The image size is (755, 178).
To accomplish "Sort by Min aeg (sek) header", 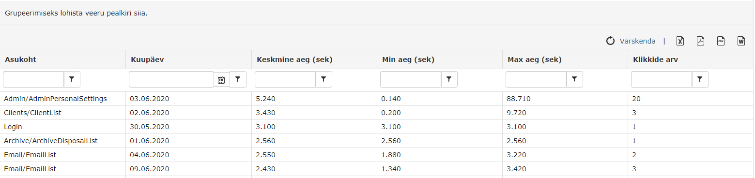I will pos(408,59).
